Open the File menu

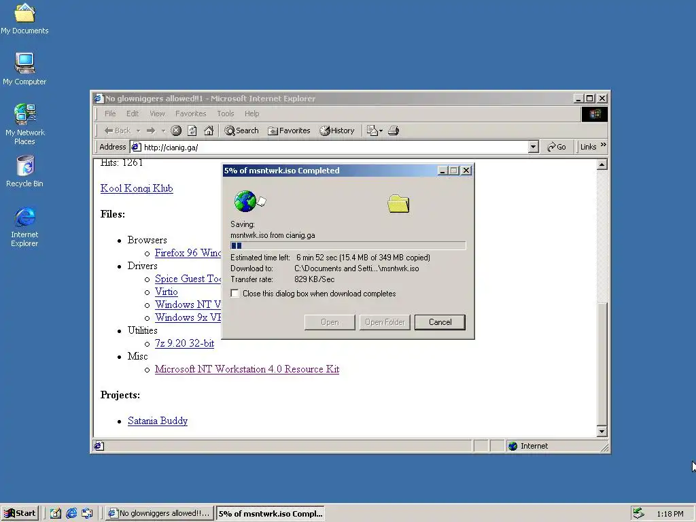(x=110, y=114)
